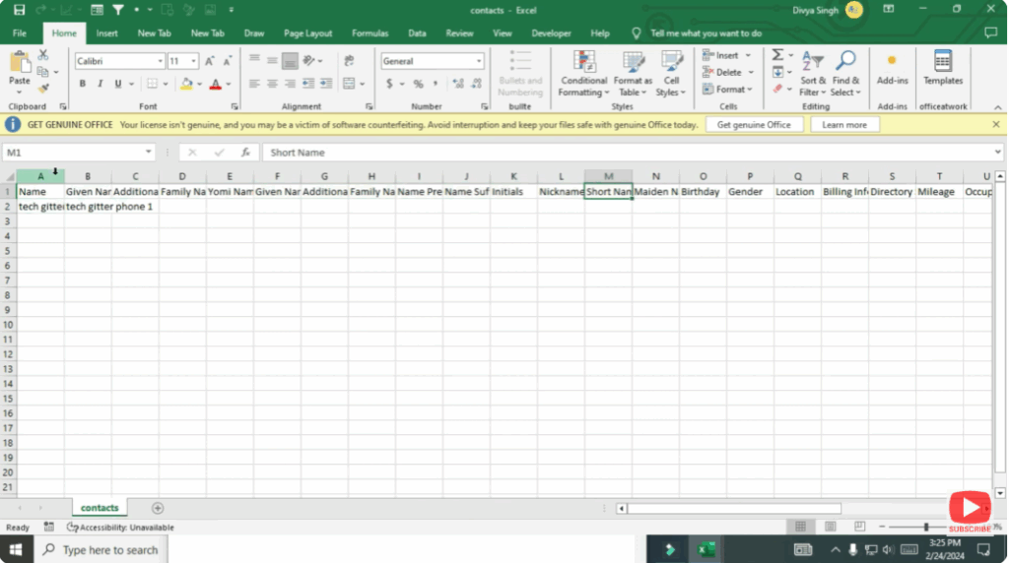Click the Templates icon
The height and width of the screenshot is (563, 1009).
[x=943, y=69]
